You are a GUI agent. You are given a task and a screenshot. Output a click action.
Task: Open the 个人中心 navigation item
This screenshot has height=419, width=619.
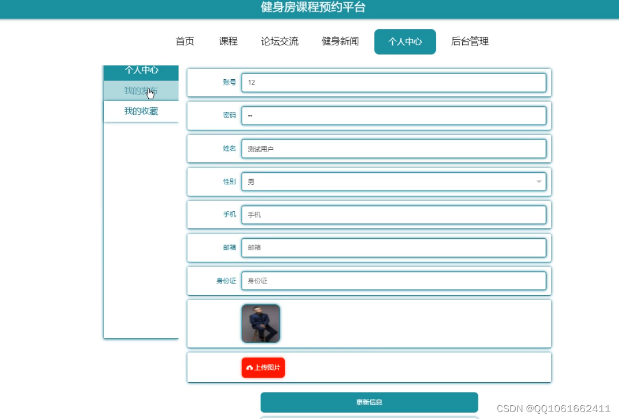click(405, 41)
